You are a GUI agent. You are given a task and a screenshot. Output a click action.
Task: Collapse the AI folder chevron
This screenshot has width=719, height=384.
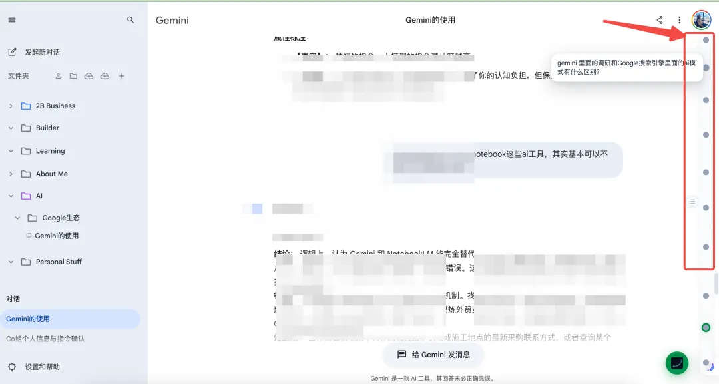click(11, 196)
